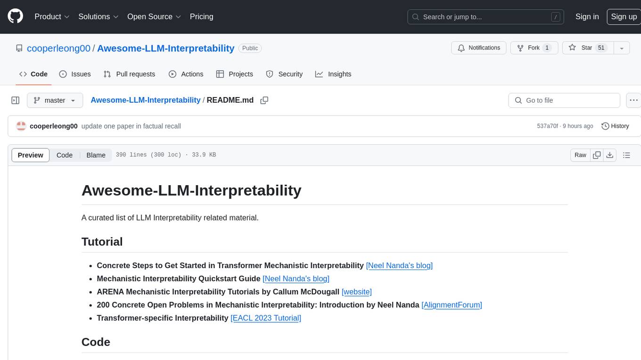Switch to the Insights tab
Image resolution: width=641 pixels, height=360 pixels.
click(333, 74)
